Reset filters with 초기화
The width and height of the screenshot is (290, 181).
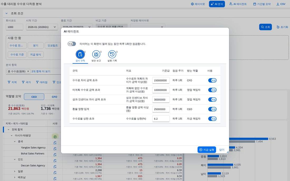[282, 27]
